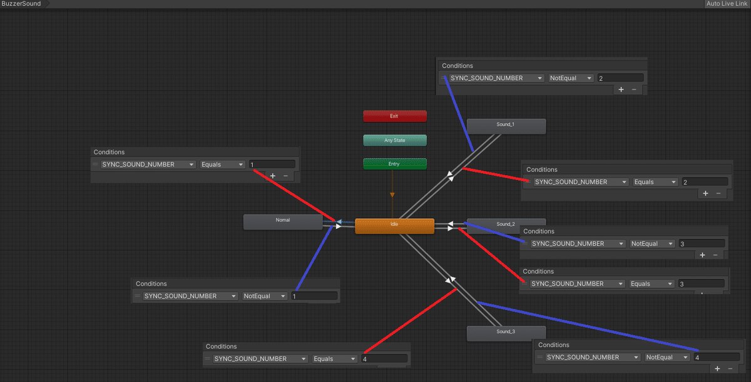Click the reorder handle of the NotEqual 1 condition
This screenshot has width=751, height=382.
138,296
